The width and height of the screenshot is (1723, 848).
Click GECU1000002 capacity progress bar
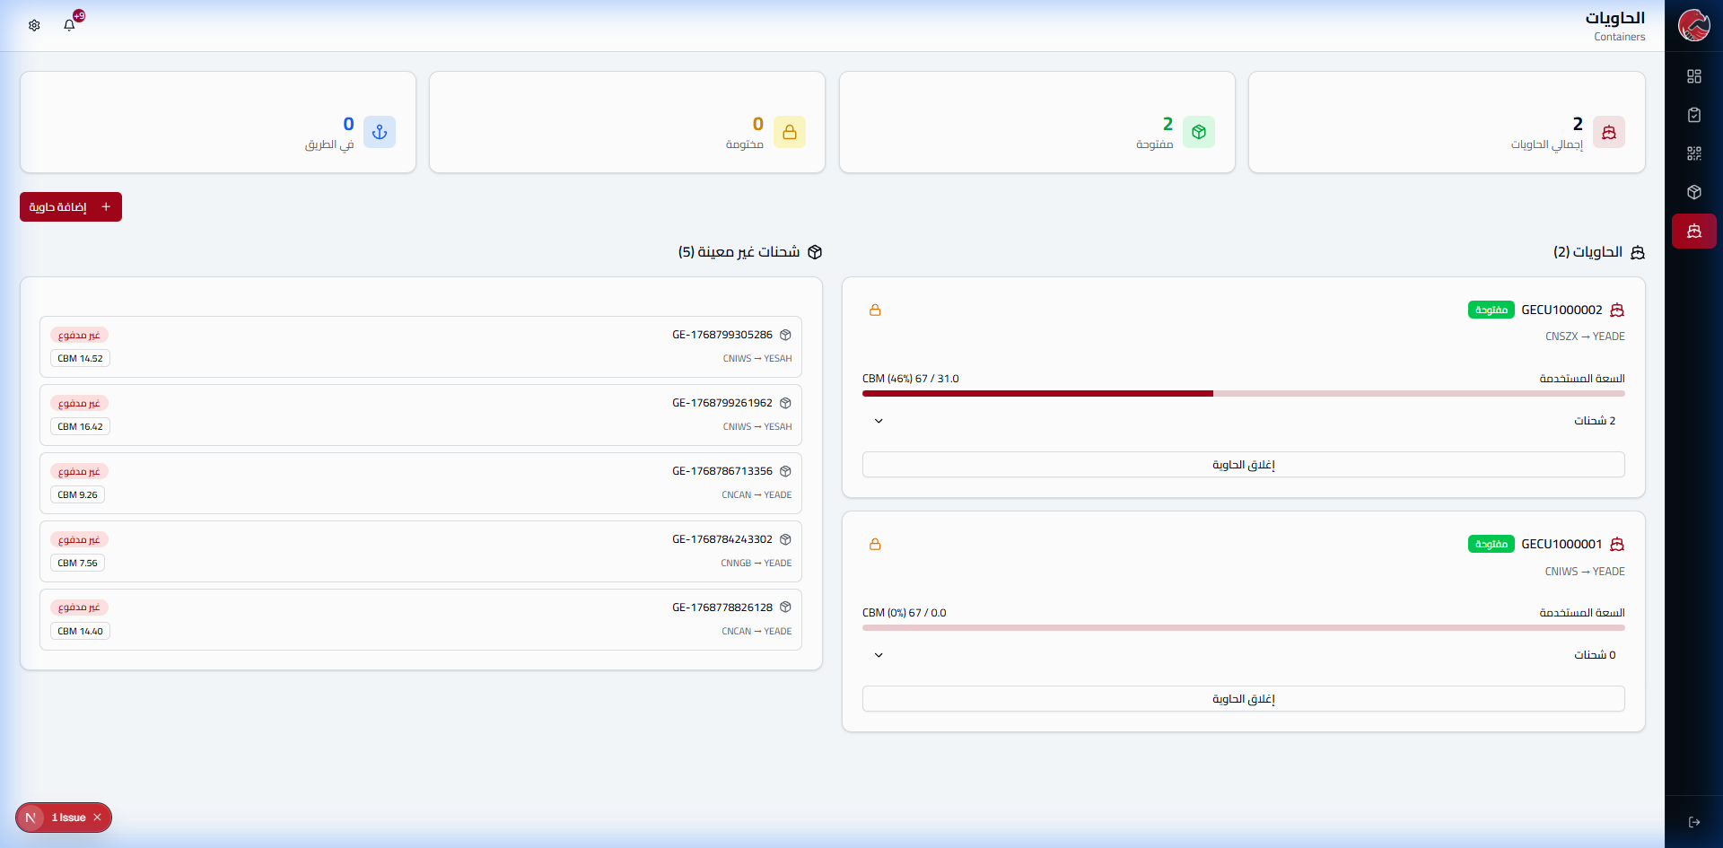pyautogui.click(x=1243, y=393)
